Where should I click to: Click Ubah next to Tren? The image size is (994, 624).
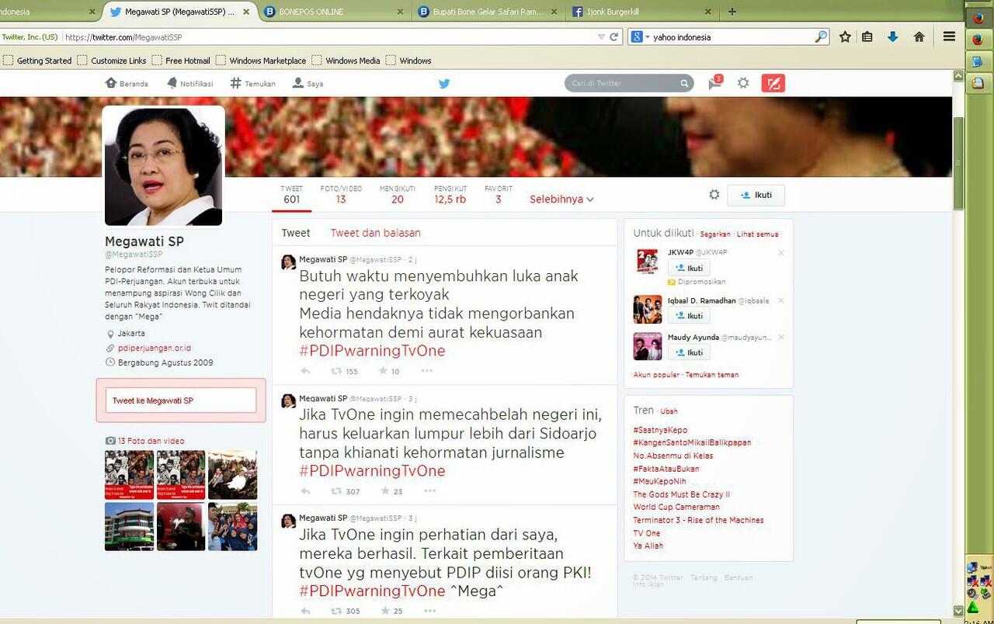(x=669, y=411)
